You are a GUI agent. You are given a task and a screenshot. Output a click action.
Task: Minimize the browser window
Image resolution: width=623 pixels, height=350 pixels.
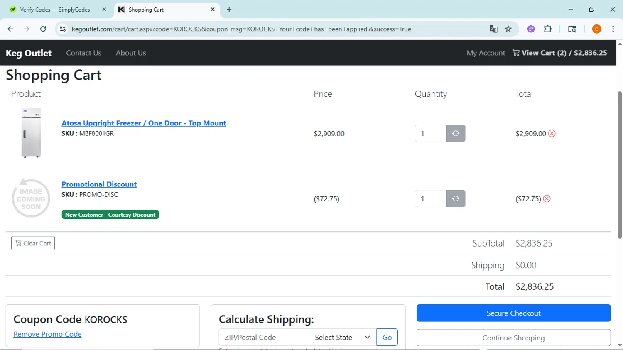point(571,9)
